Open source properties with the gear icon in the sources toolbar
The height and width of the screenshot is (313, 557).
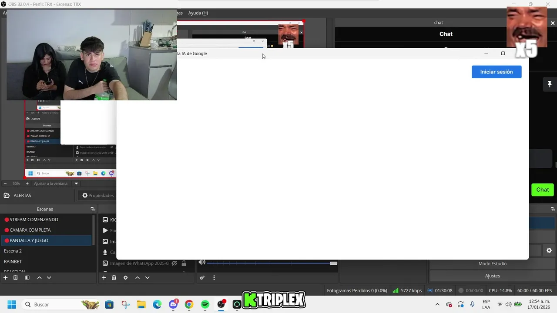coord(125,278)
